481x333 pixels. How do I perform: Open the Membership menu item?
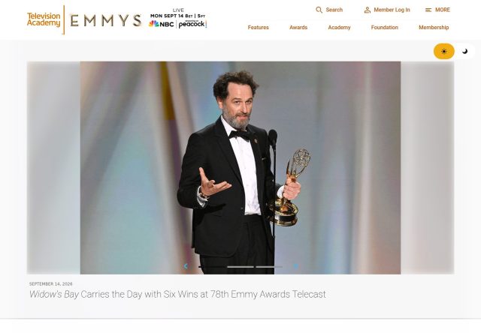coord(434,28)
